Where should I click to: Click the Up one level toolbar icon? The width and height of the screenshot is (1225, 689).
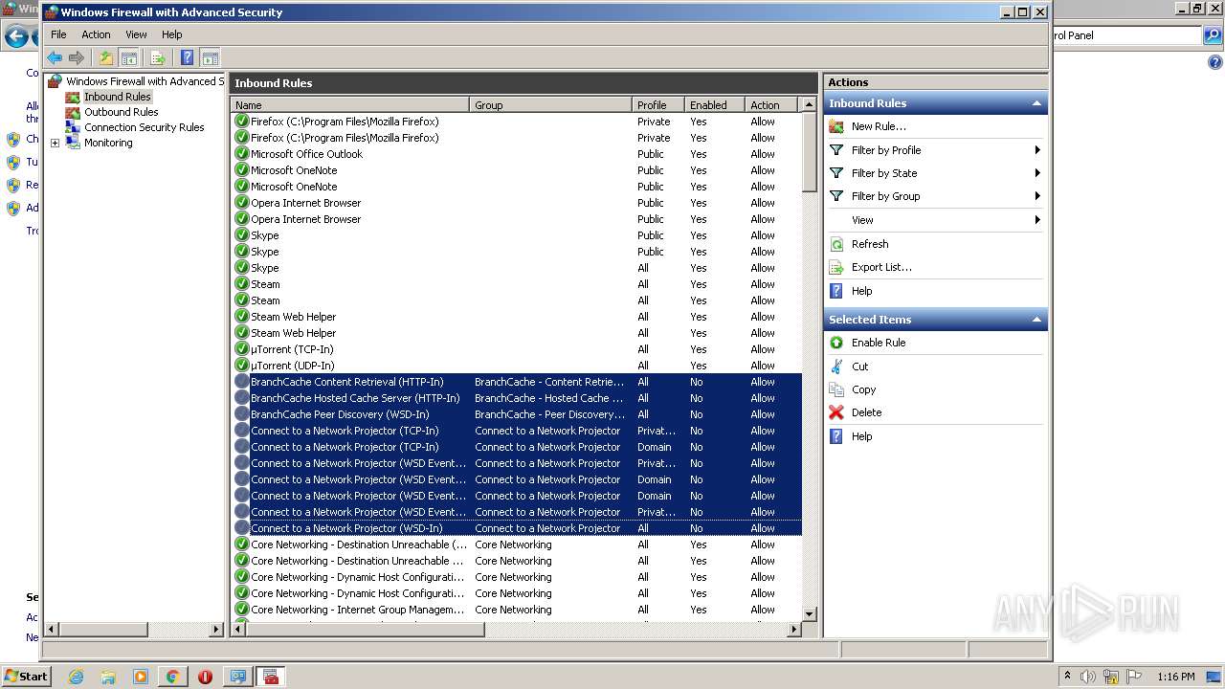106,58
